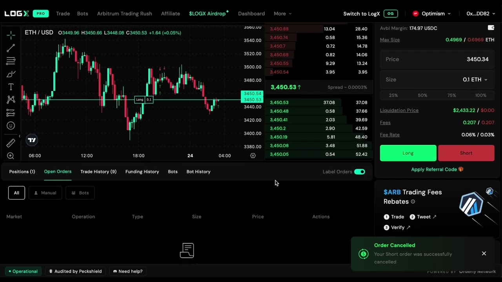Select the text annotation tool
This screenshot has width=502, height=282.
11,87
